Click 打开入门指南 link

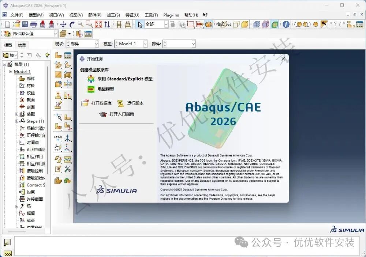coord(116,114)
